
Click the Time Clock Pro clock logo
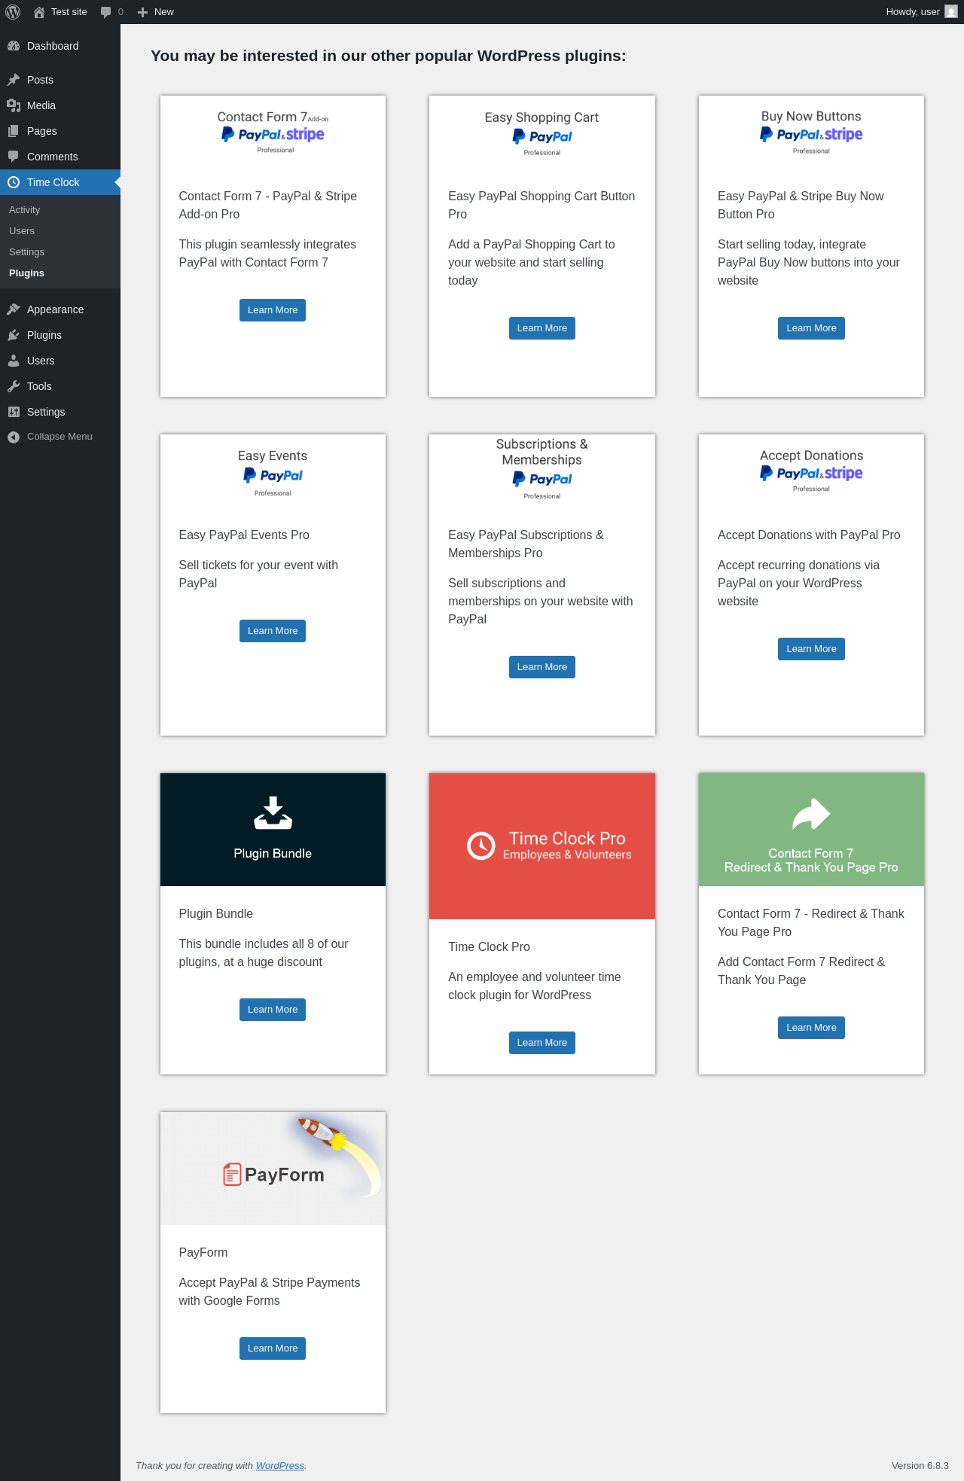(481, 846)
